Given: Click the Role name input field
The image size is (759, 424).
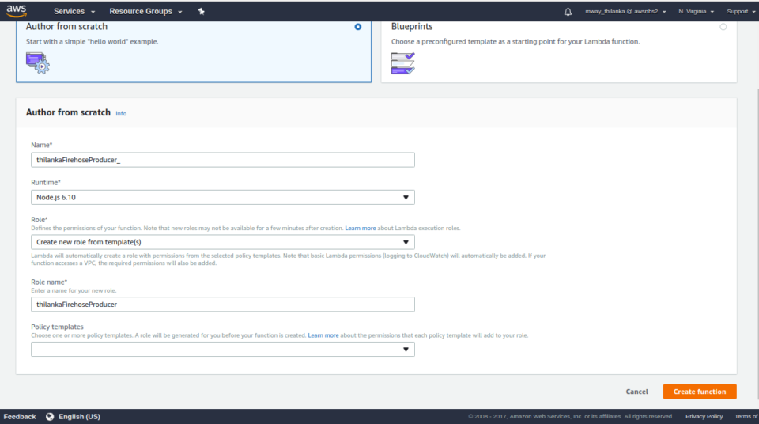Looking at the screenshot, I should 222,305.
